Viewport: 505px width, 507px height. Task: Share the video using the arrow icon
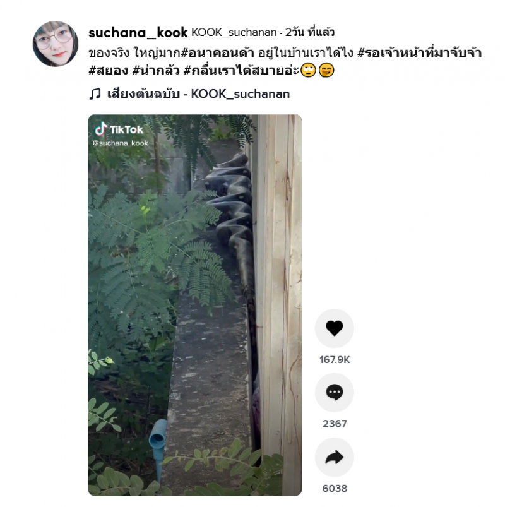[x=335, y=457]
